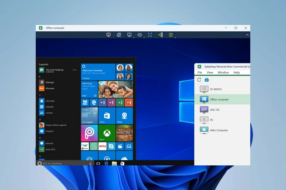This screenshot has height=190, width=286.
Task: Open File Explorer from the remote taskbar
Action: click(114, 163)
